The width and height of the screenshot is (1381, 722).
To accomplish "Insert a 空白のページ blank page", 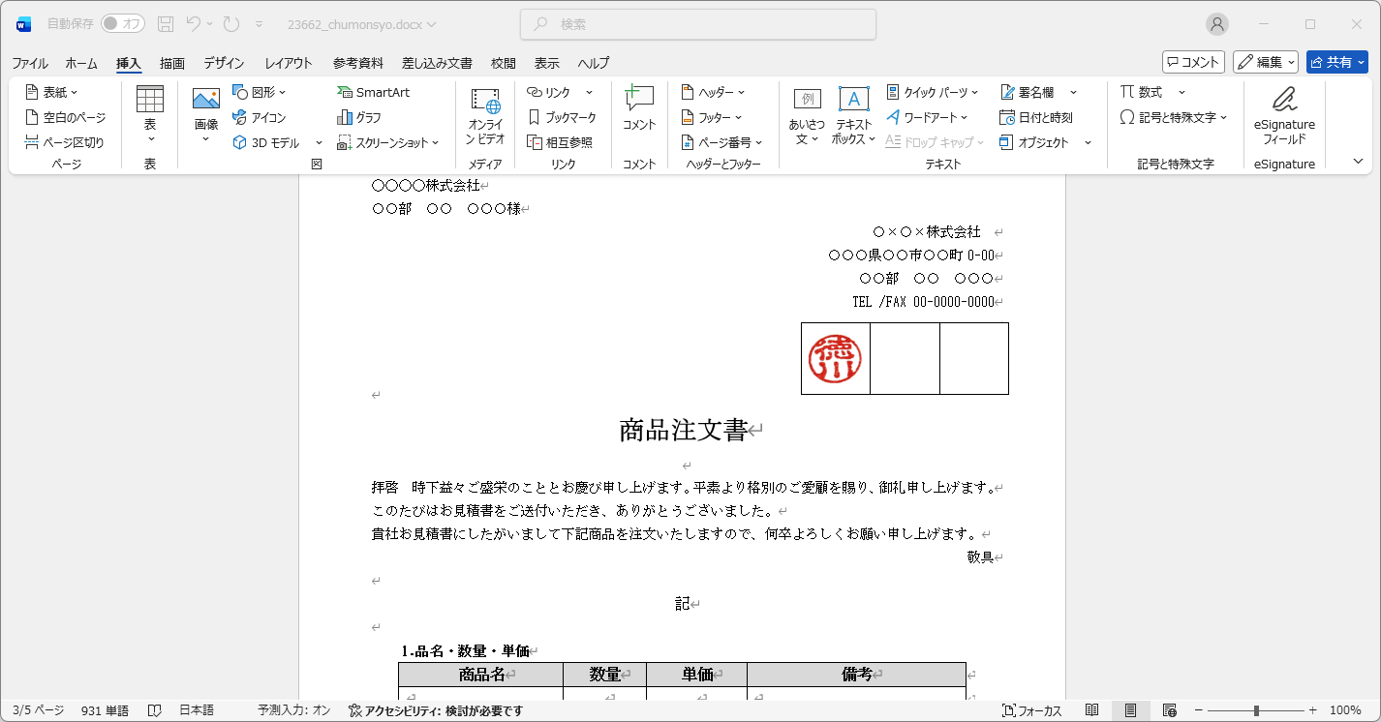I will [x=65, y=117].
